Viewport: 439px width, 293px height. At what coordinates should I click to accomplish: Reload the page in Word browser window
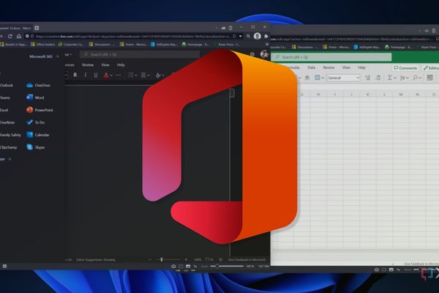10,37
